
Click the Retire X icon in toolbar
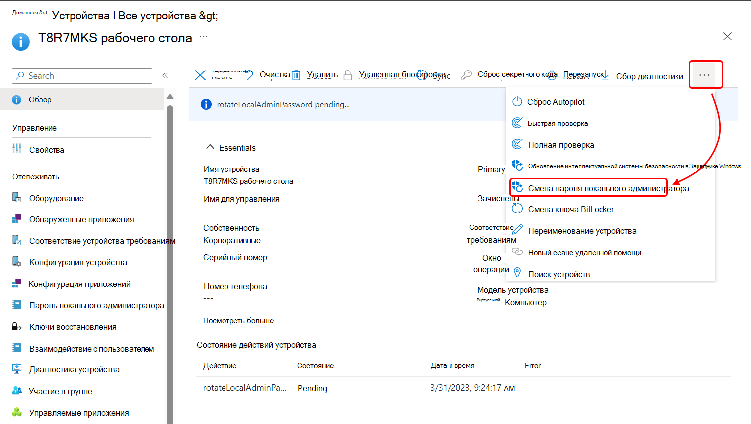point(200,75)
